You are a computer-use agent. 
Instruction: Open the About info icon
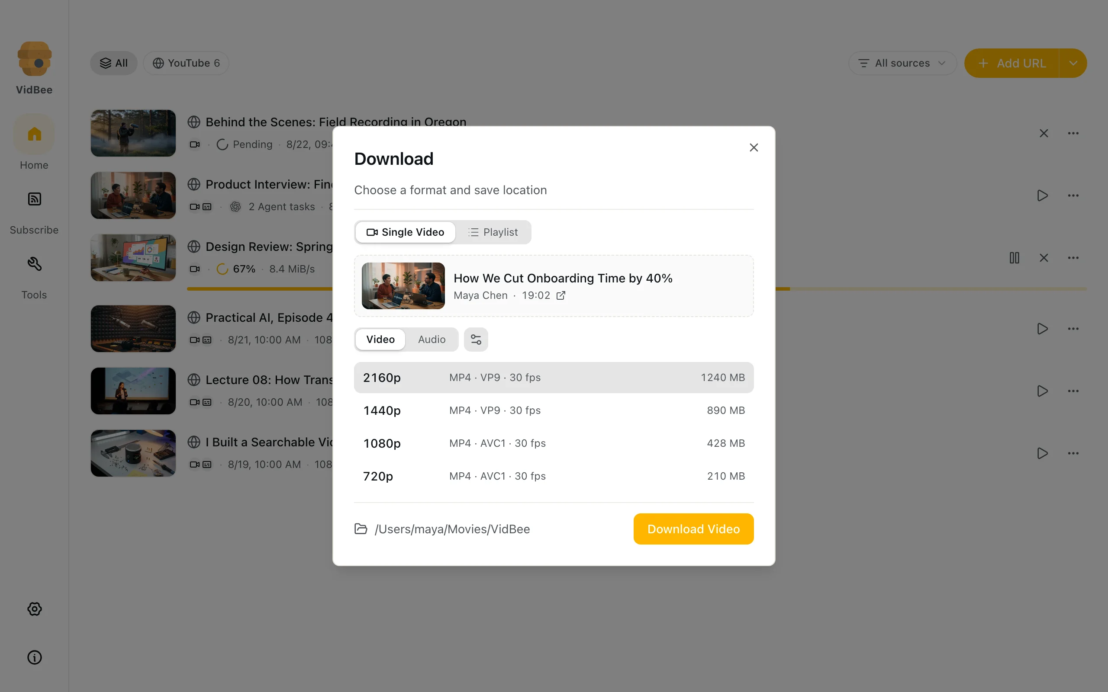34,657
